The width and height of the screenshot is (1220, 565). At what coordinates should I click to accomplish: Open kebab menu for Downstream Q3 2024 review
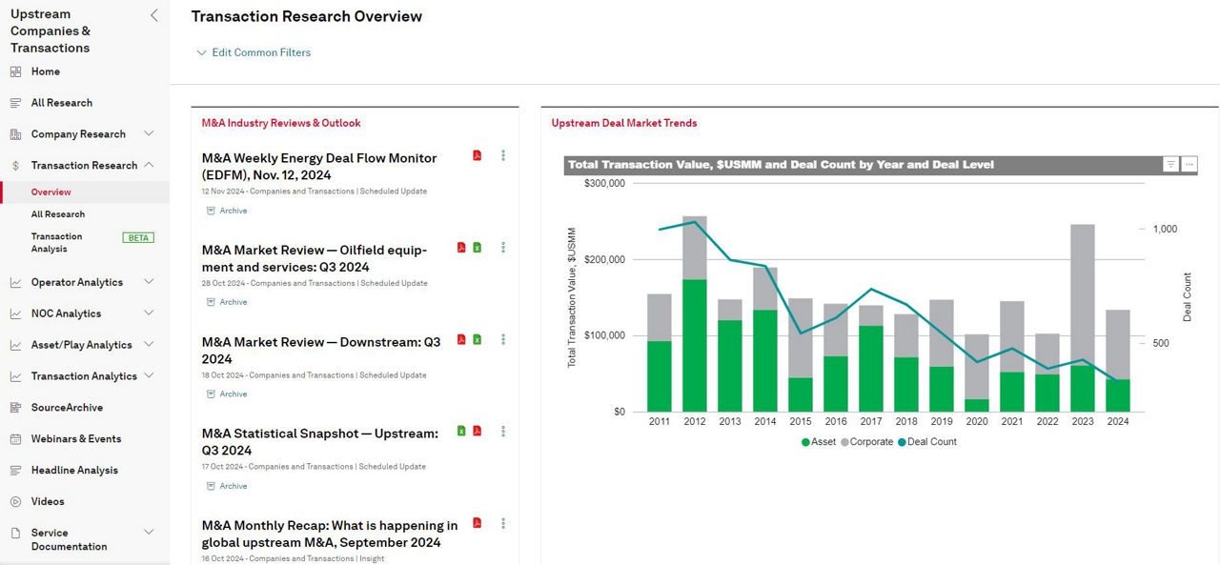[503, 339]
